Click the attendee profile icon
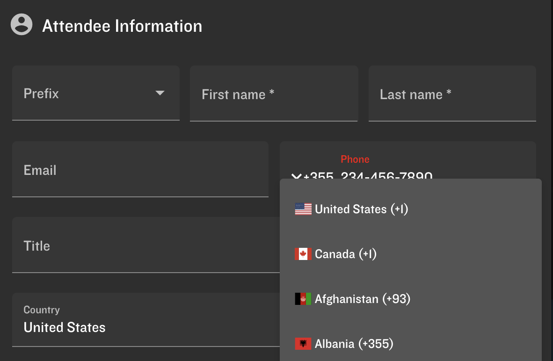The height and width of the screenshot is (361, 553). pyautogui.click(x=22, y=25)
